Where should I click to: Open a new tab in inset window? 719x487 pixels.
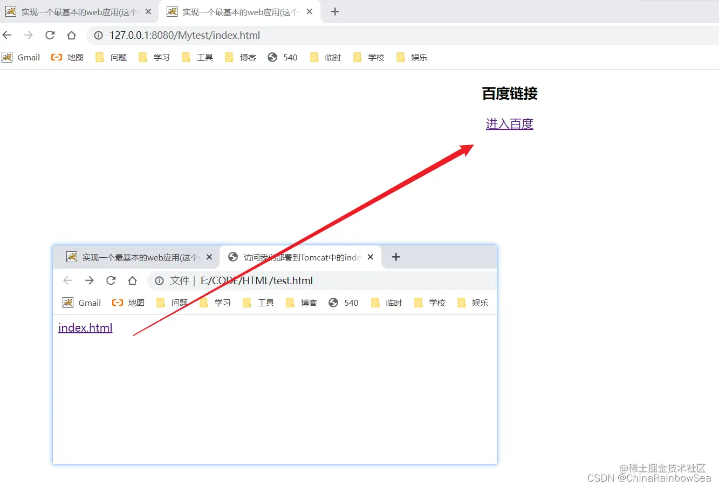point(396,257)
